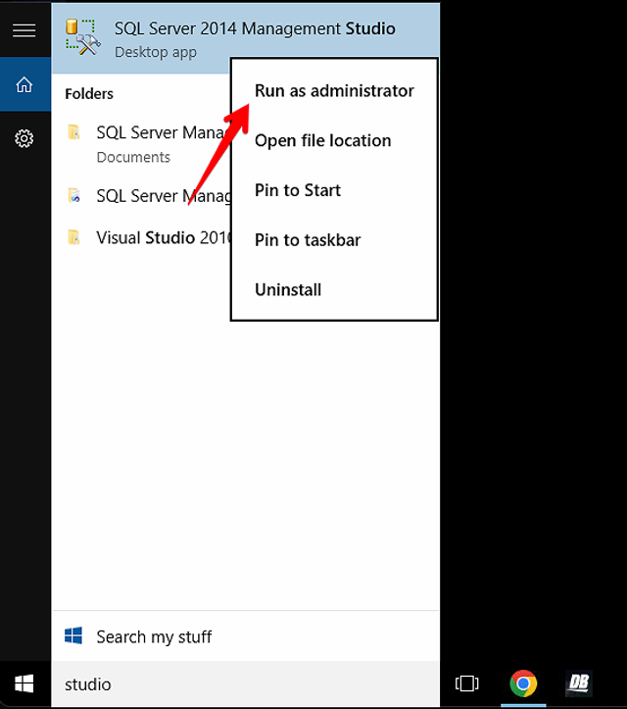627x709 pixels.
Task: Click the search box containing studio
Action: tap(246, 684)
